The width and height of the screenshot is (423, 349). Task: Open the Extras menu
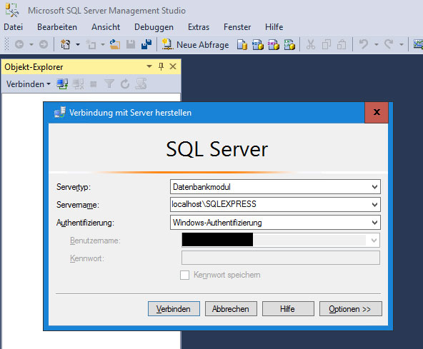coord(199,27)
